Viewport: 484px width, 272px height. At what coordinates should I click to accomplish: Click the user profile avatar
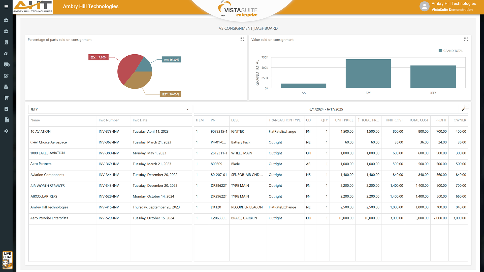(x=424, y=7)
